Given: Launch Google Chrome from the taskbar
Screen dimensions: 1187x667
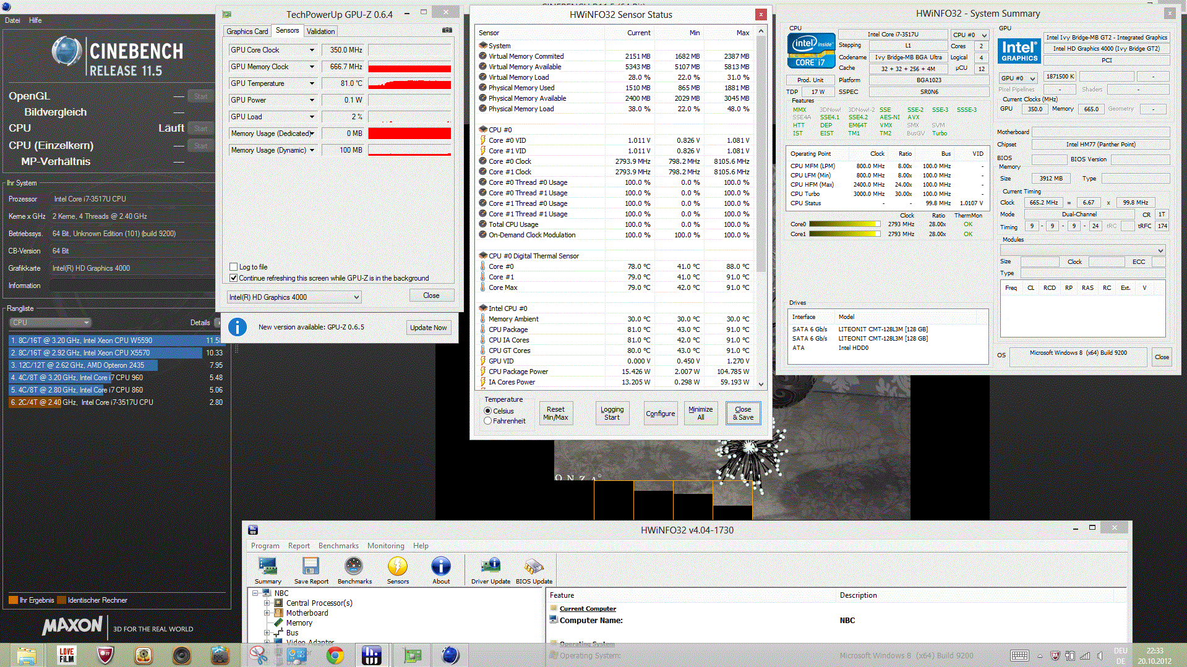Looking at the screenshot, I should 335,655.
